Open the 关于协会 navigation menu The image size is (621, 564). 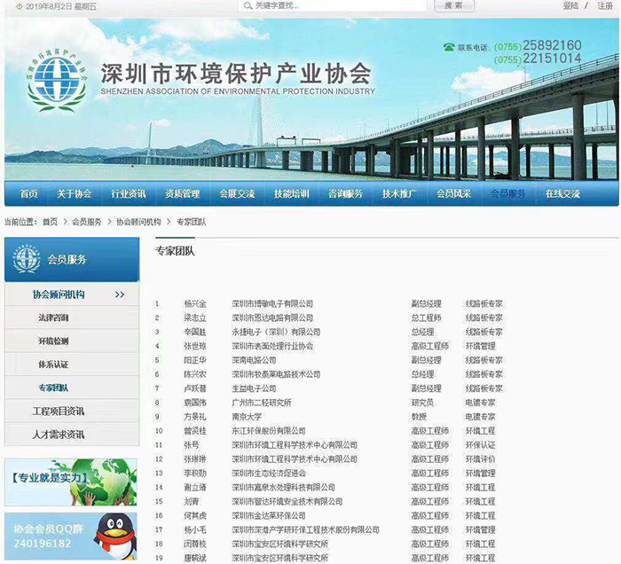click(75, 194)
